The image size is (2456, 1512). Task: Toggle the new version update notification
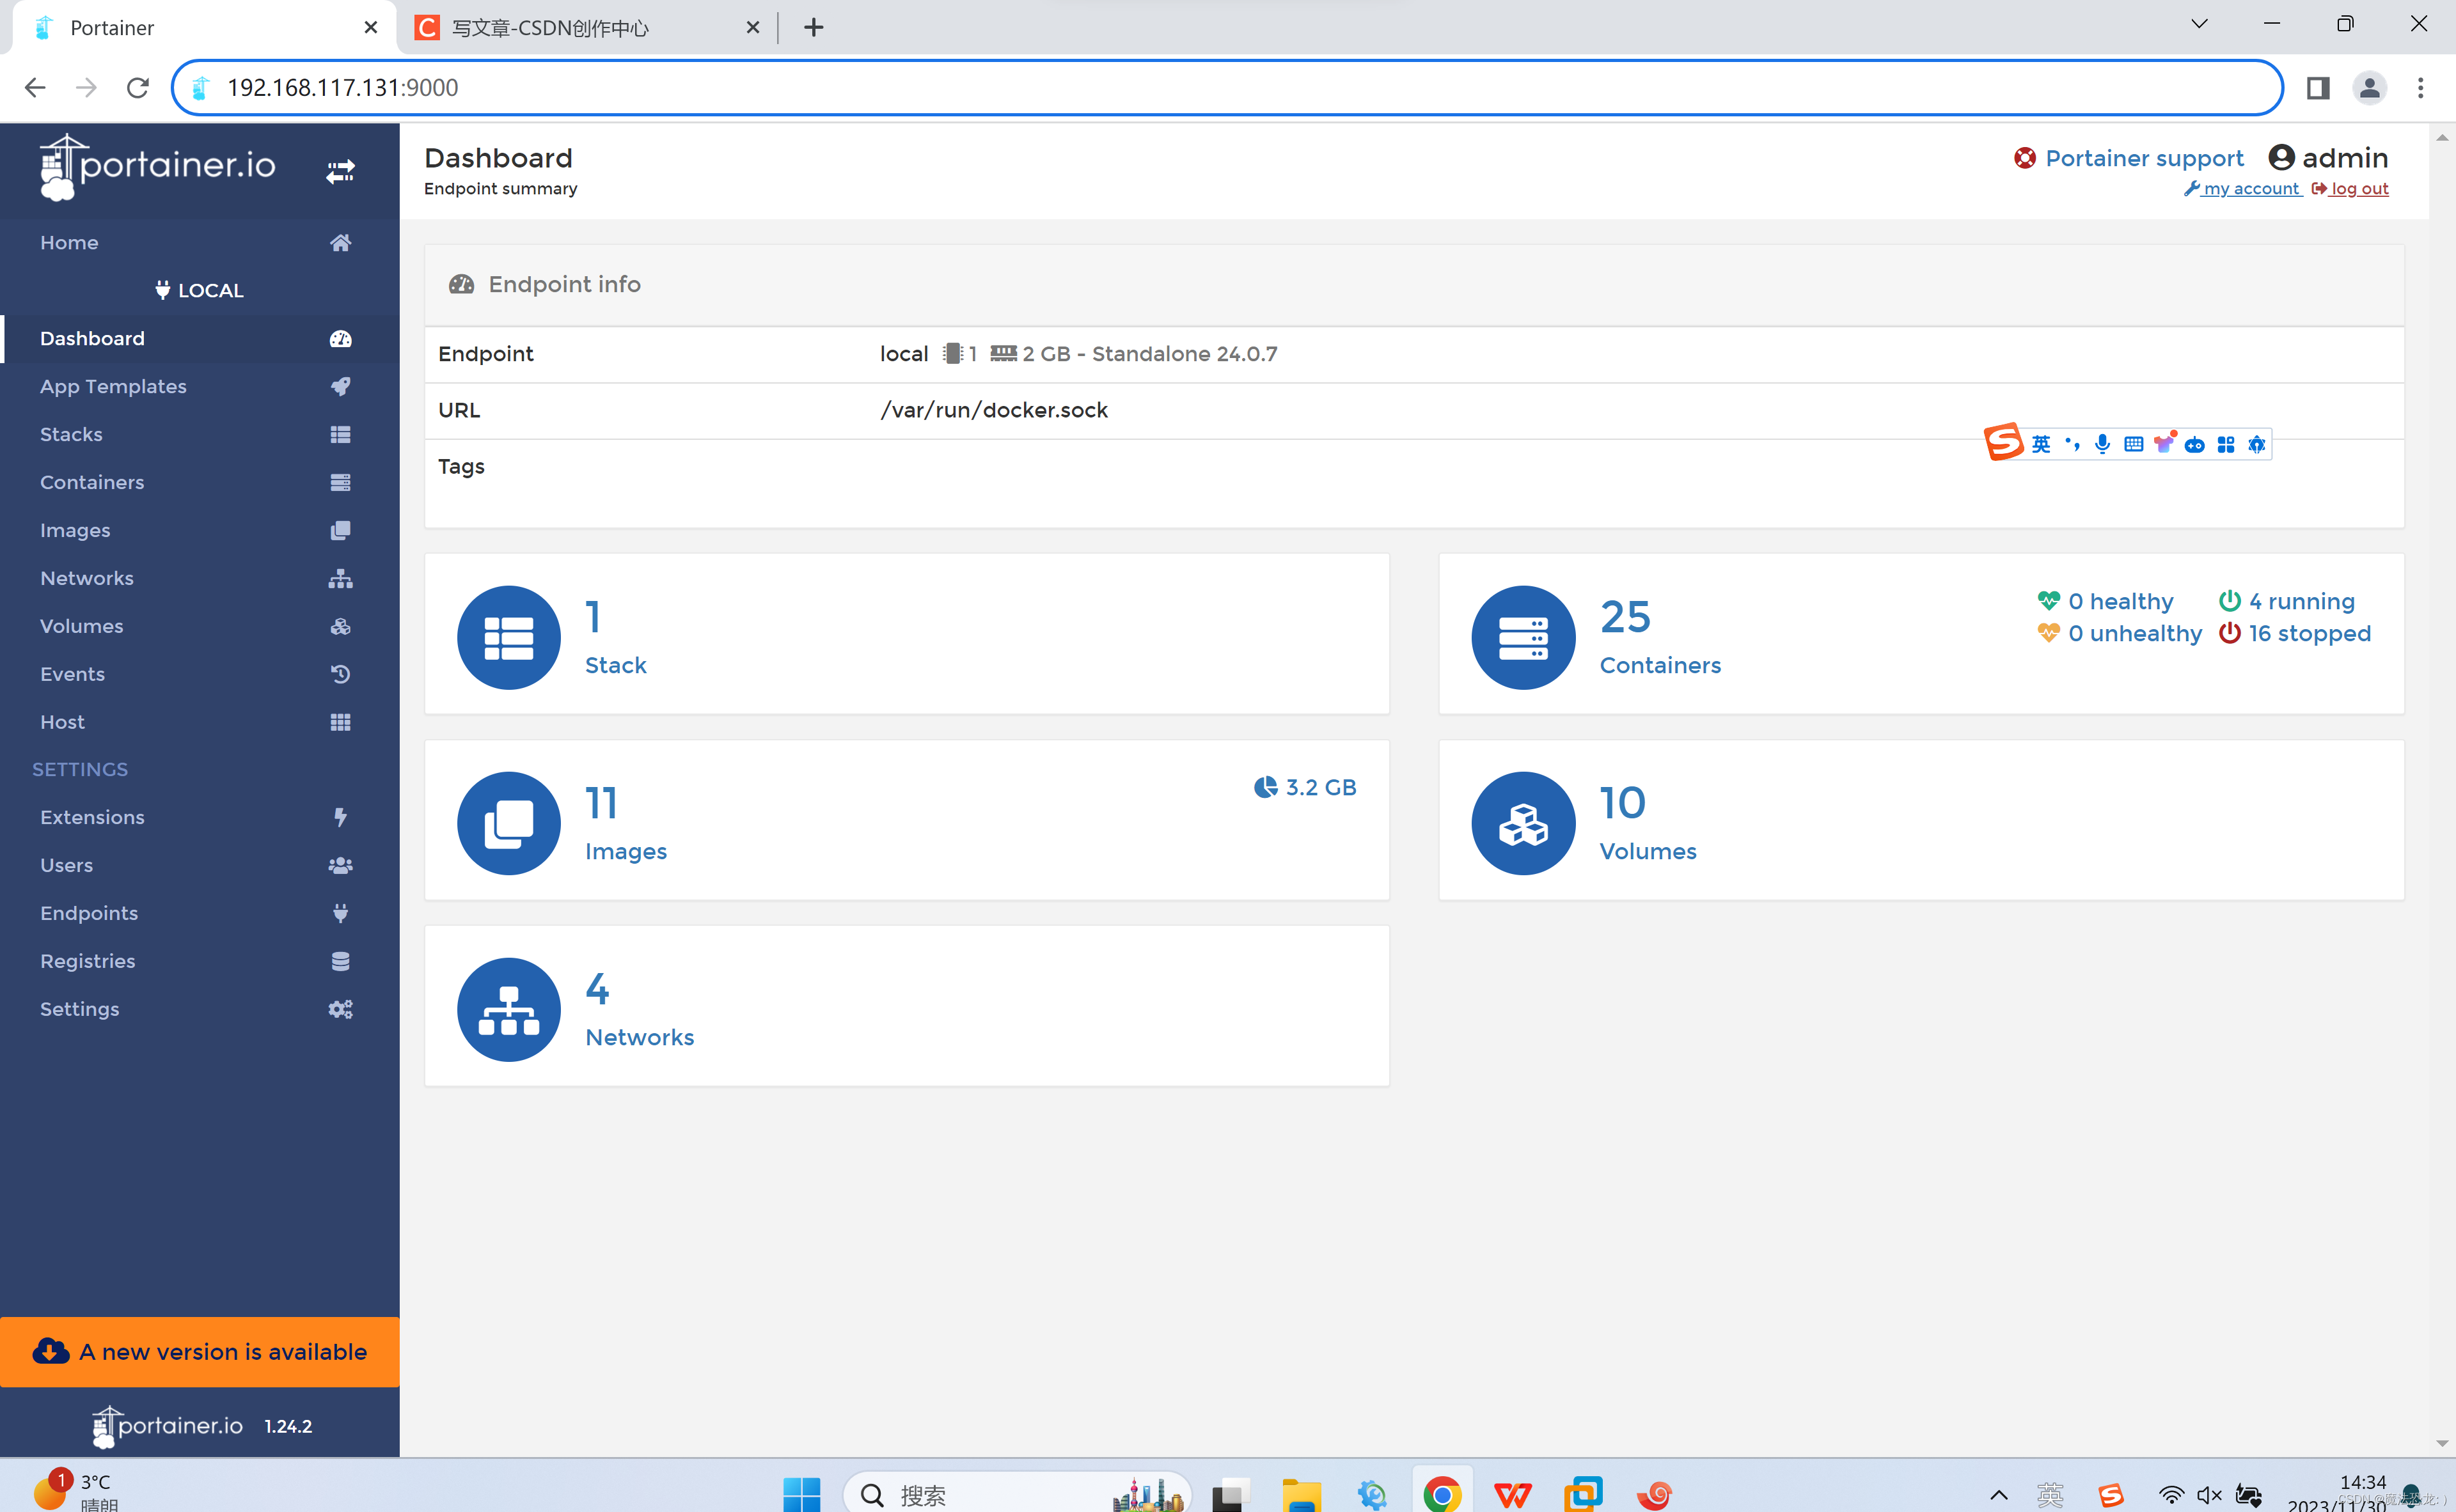(x=198, y=1352)
